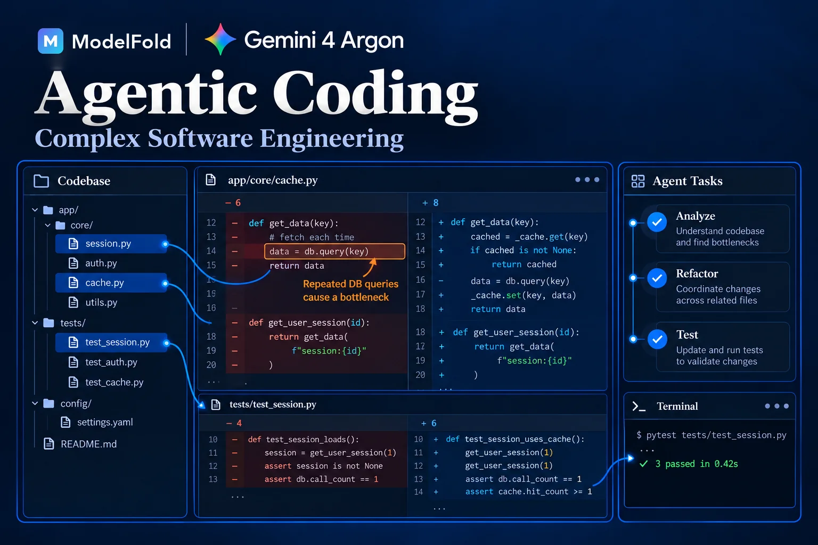The image size is (818, 545).
Task: Click the file icon beside app/core/cache.py
Action: [x=211, y=180]
